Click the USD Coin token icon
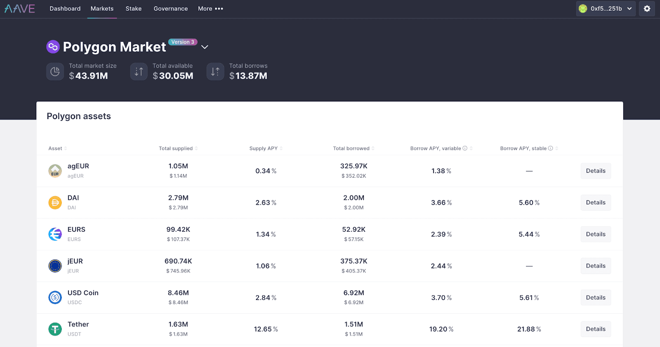660x347 pixels. click(x=55, y=297)
